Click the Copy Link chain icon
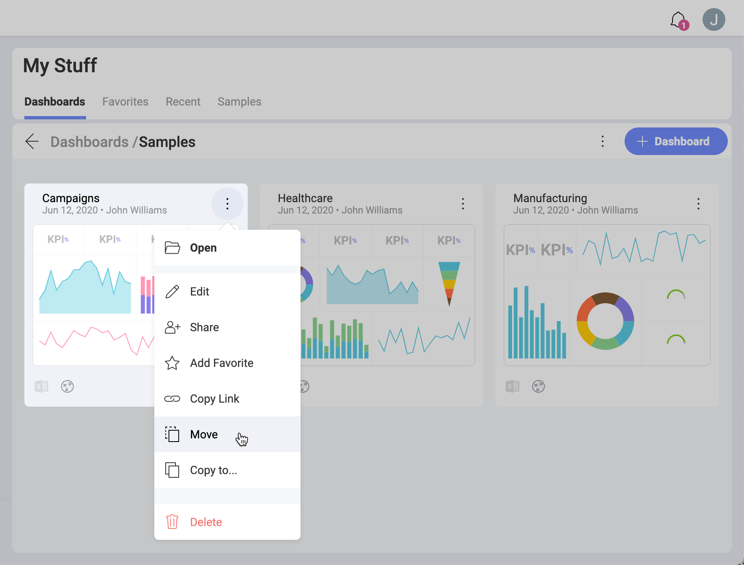 point(172,399)
